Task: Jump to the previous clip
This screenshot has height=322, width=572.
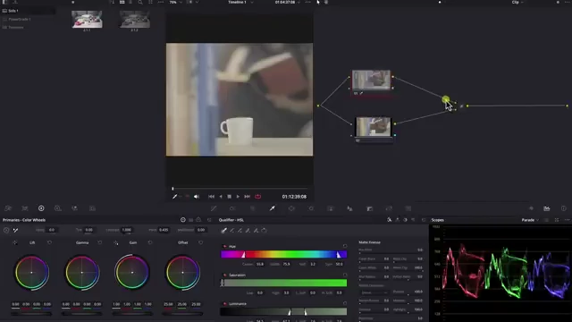Action: click(x=211, y=197)
